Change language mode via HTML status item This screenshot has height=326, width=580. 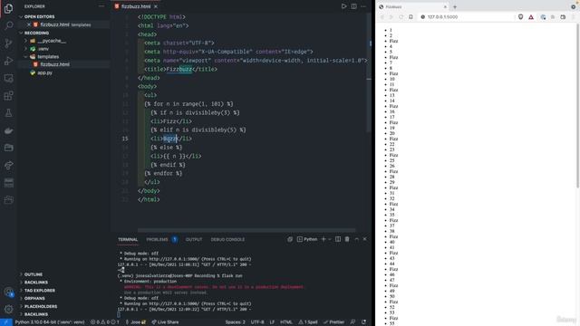[x=286, y=322]
